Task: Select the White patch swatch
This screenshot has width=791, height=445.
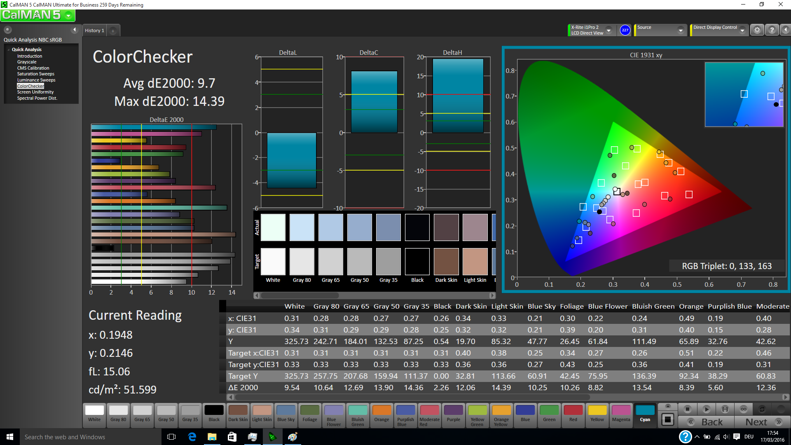Action: click(x=94, y=415)
